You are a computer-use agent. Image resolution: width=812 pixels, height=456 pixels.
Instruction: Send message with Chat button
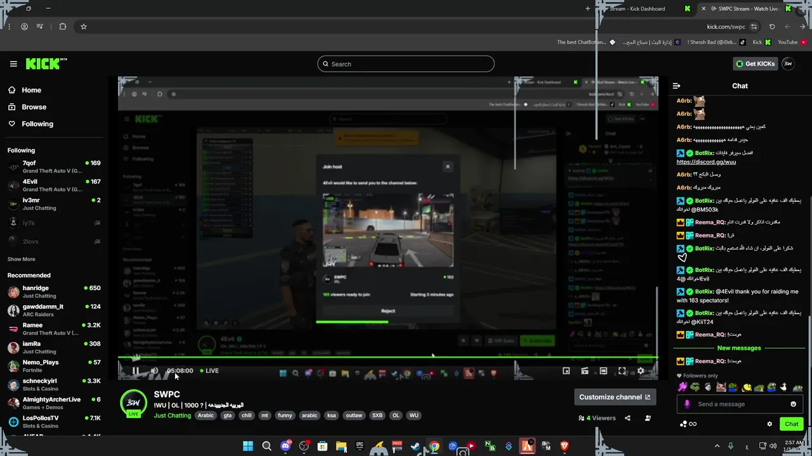point(792,424)
